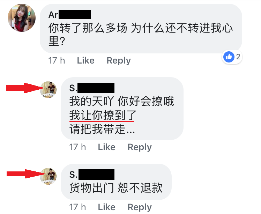Viewport: 261px width, 214px height.
Task: Open the 17 h timestamp under 货物出门 comment
Action: point(77,207)
